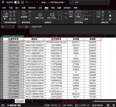
Task: Switch to the View (视图) tab
Action: pyautogui.click(x=59, y=8)
